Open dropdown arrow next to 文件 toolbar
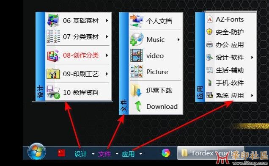 [117, 153]
